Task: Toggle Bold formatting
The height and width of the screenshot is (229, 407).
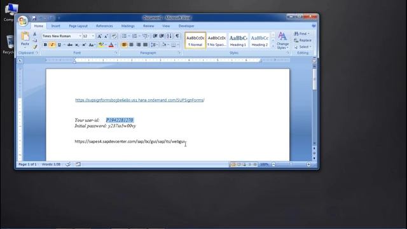Action: click(45, 45)
